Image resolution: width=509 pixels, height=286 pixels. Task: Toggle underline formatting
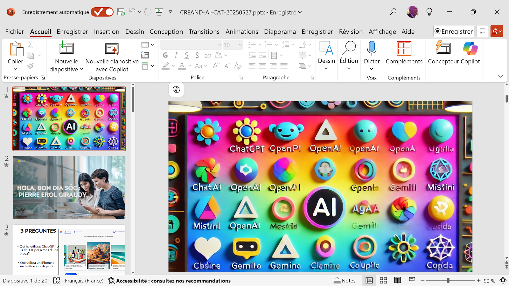(186, 55)
